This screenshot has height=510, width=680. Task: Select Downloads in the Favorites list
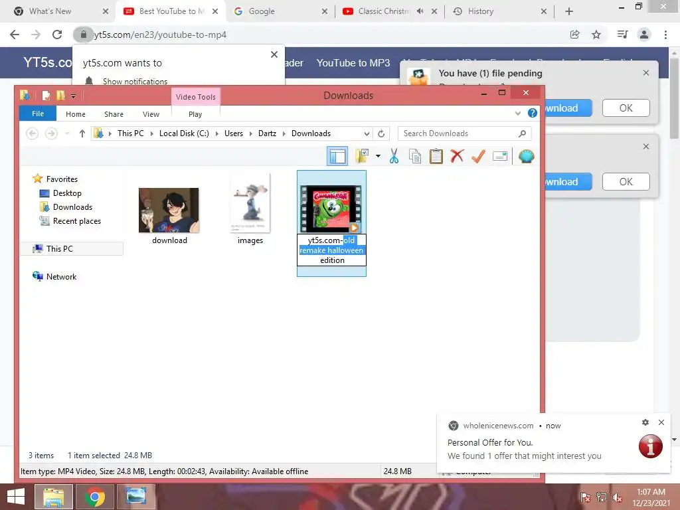(x=72, y=207)
